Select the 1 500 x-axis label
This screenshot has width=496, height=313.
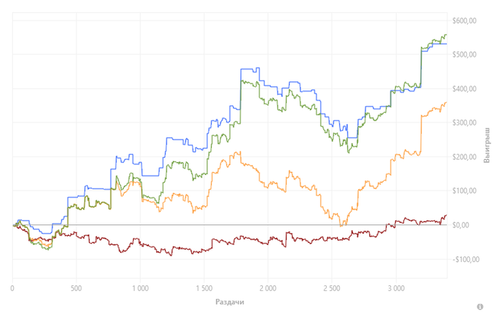pyautogui.click(x=204, y=288)
